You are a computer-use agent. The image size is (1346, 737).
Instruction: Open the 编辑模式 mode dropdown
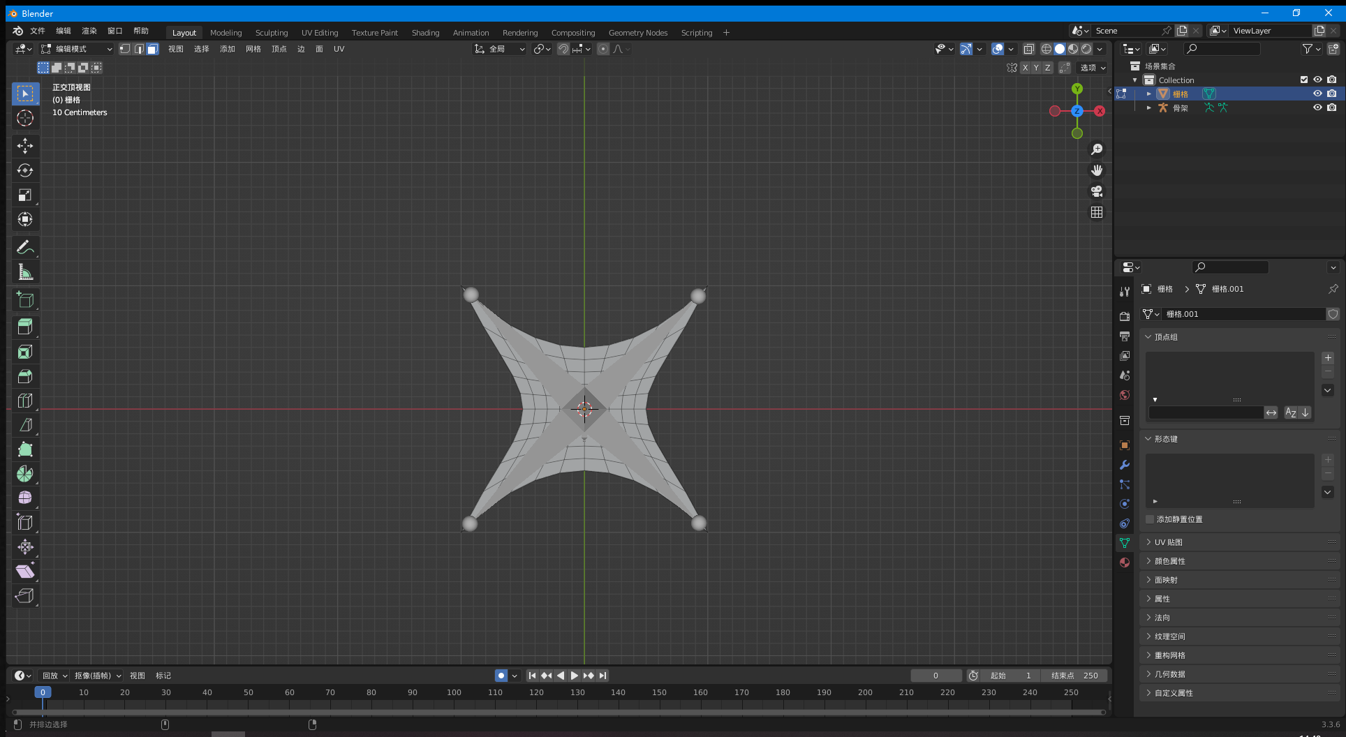76,49
